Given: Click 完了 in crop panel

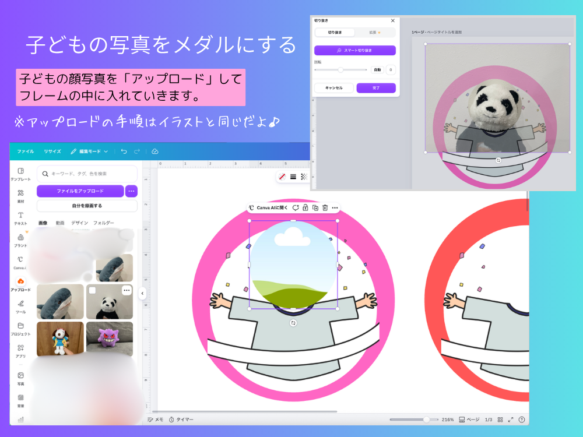Looking at the screenshot, I should (376, 88).
